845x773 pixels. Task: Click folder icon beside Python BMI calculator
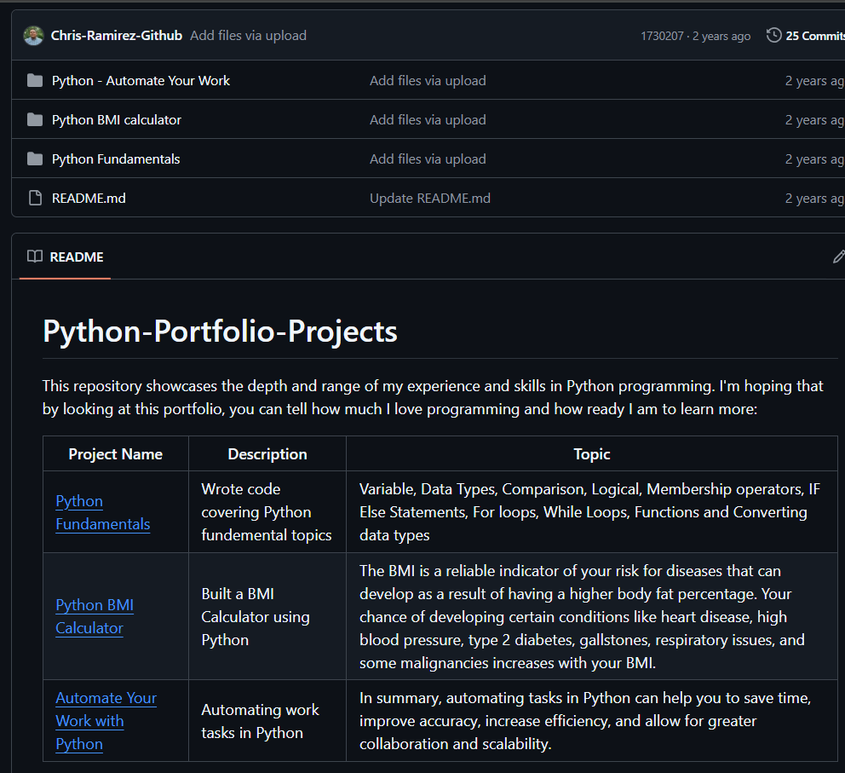tap(35, 120)
